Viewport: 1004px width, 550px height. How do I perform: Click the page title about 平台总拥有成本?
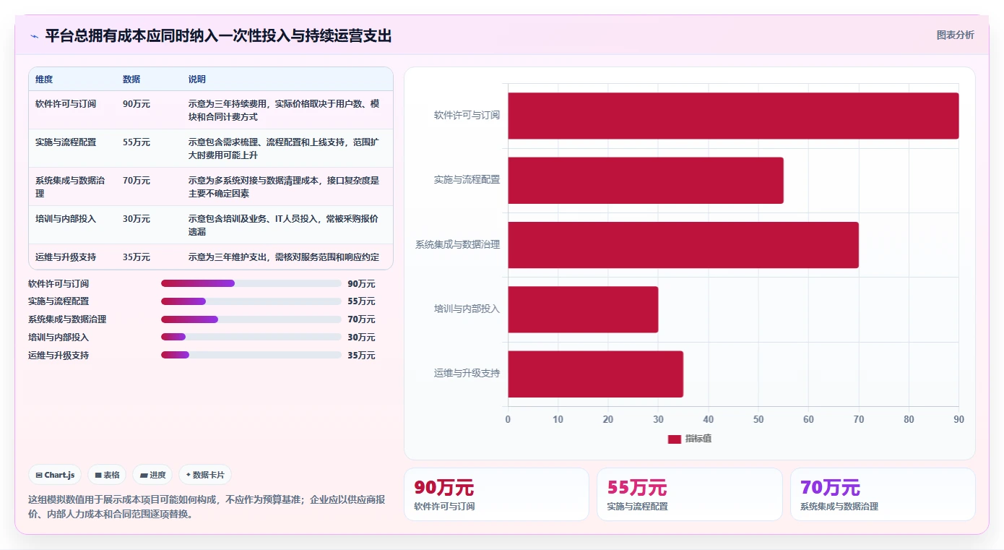point(218,36)
